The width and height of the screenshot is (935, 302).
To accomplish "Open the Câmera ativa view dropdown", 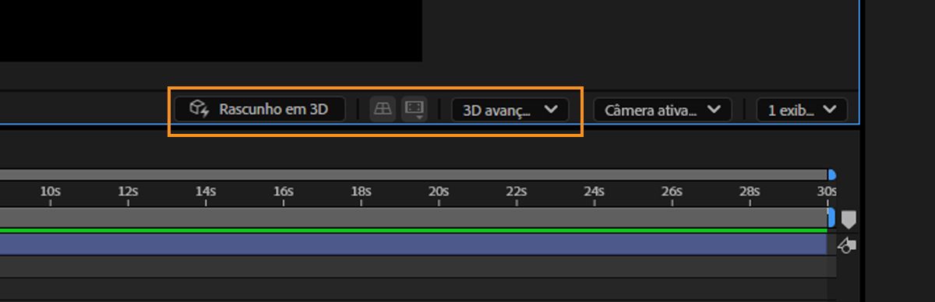I will pos(662,109).
